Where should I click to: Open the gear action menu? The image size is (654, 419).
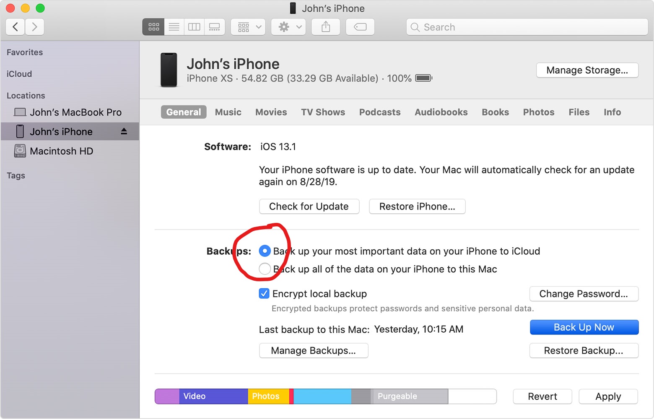tap(288, 27)
